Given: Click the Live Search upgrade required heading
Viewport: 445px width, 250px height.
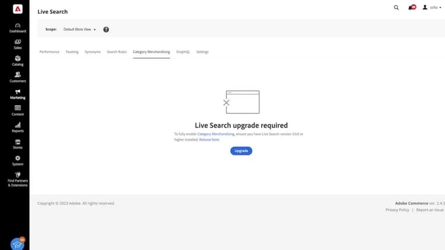Looking at the screenshot, I should 241,125.
